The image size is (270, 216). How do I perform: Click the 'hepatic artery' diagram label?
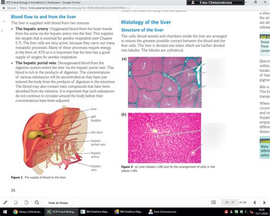96,154
